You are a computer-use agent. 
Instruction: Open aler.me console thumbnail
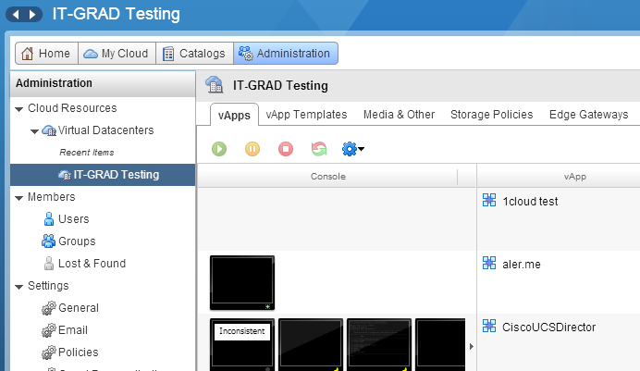[x=242, y=283]
